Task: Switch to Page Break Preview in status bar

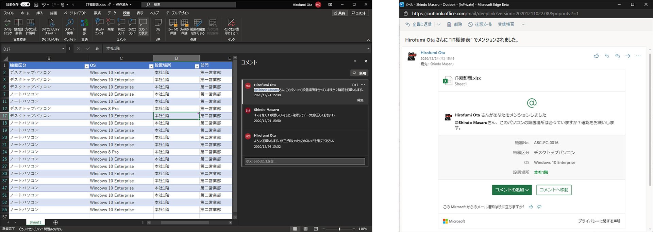Action: tap(316, 229)
